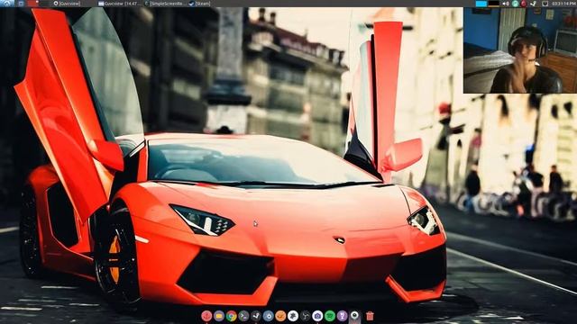This screenshot has width=577, height=324.
Task: Click the monitor display tray icon
Action: click(545, 4)
